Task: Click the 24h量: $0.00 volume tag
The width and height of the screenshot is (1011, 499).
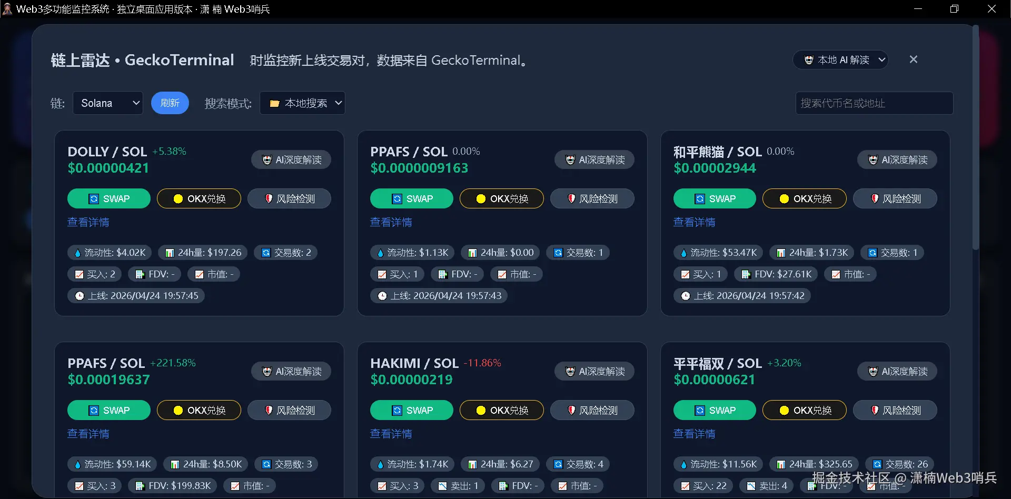Action: coord(500,253)
